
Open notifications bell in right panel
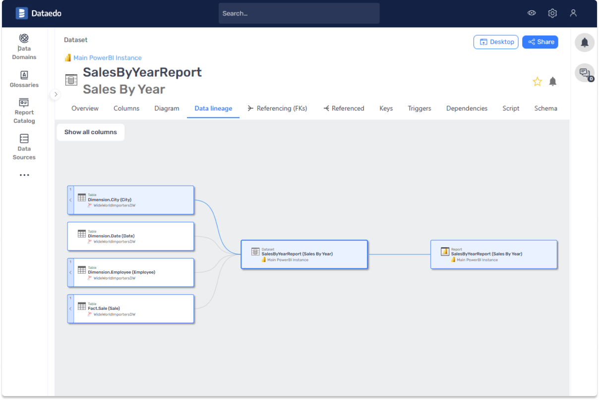point(585,42)
